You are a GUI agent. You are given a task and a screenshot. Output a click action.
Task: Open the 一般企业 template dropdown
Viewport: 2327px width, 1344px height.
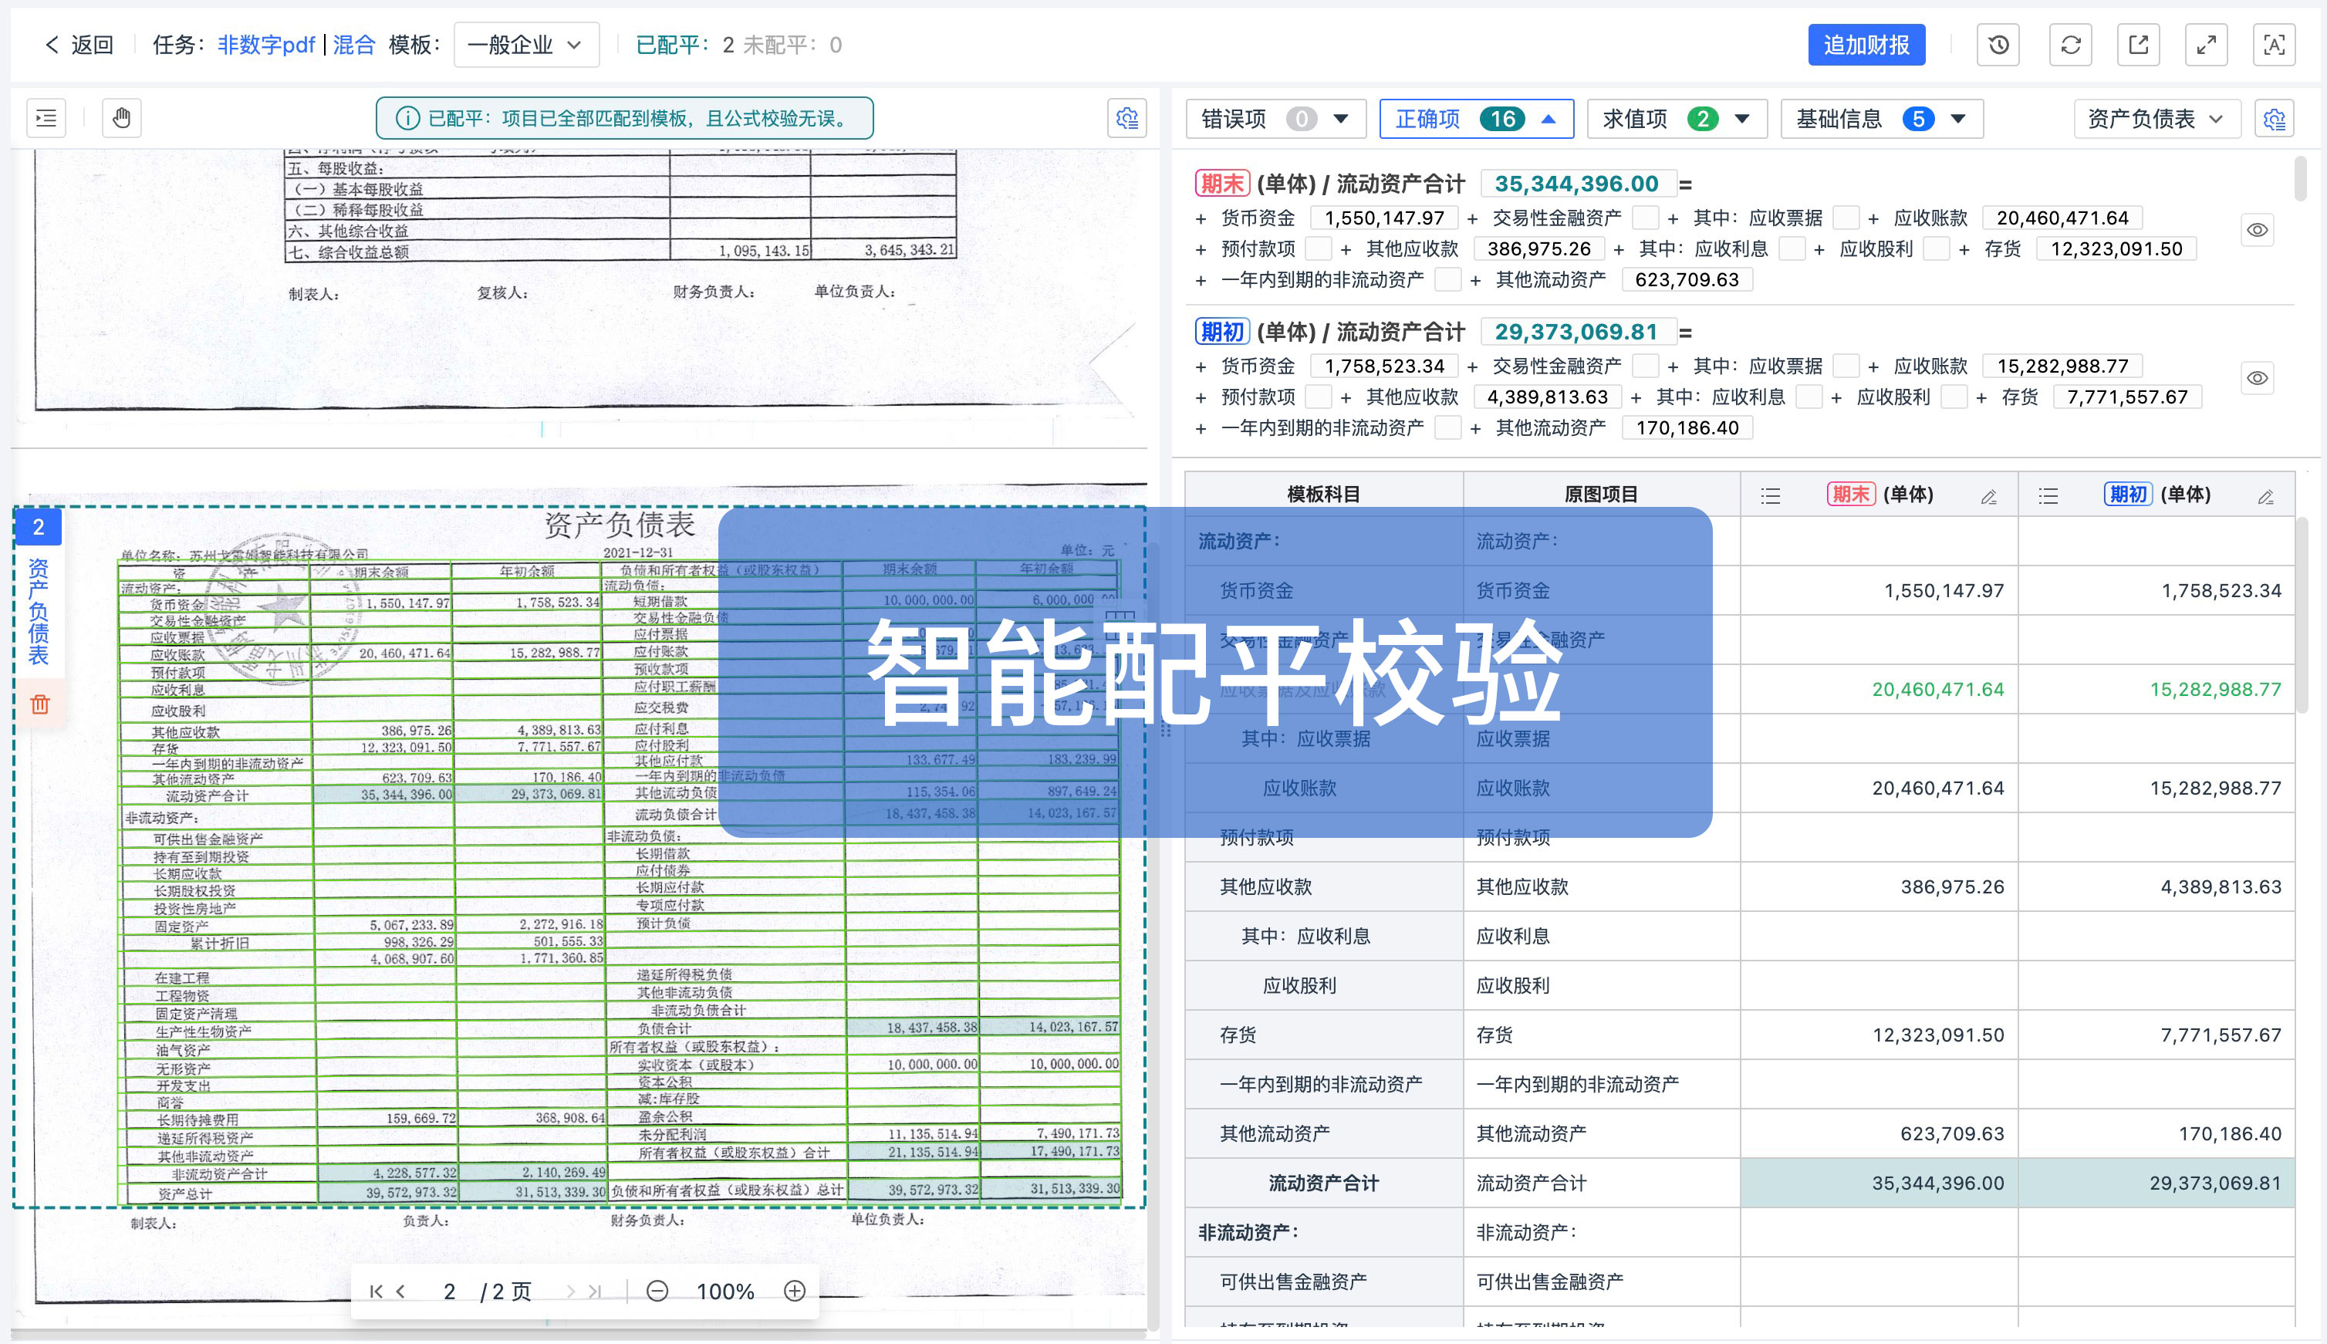pos(526,44)
